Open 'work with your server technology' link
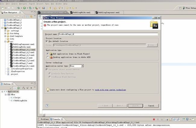Screen dimensions: 196x128 pyautogui.click(x=110, y=90)
